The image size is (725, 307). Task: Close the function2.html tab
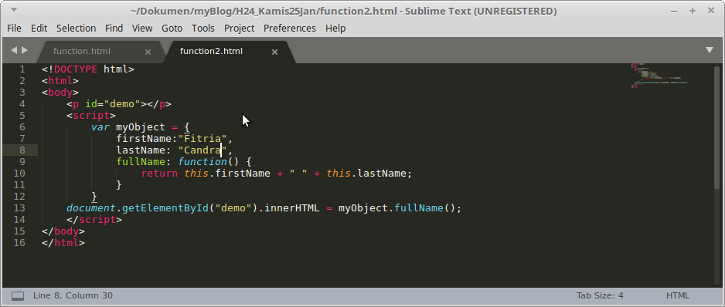coord(274,52)
